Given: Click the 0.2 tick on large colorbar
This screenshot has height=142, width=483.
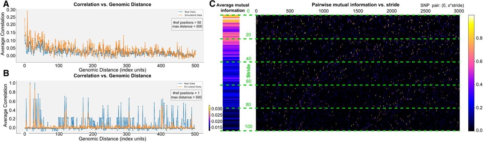Looking at the screenshot, I should pos(479,107).
